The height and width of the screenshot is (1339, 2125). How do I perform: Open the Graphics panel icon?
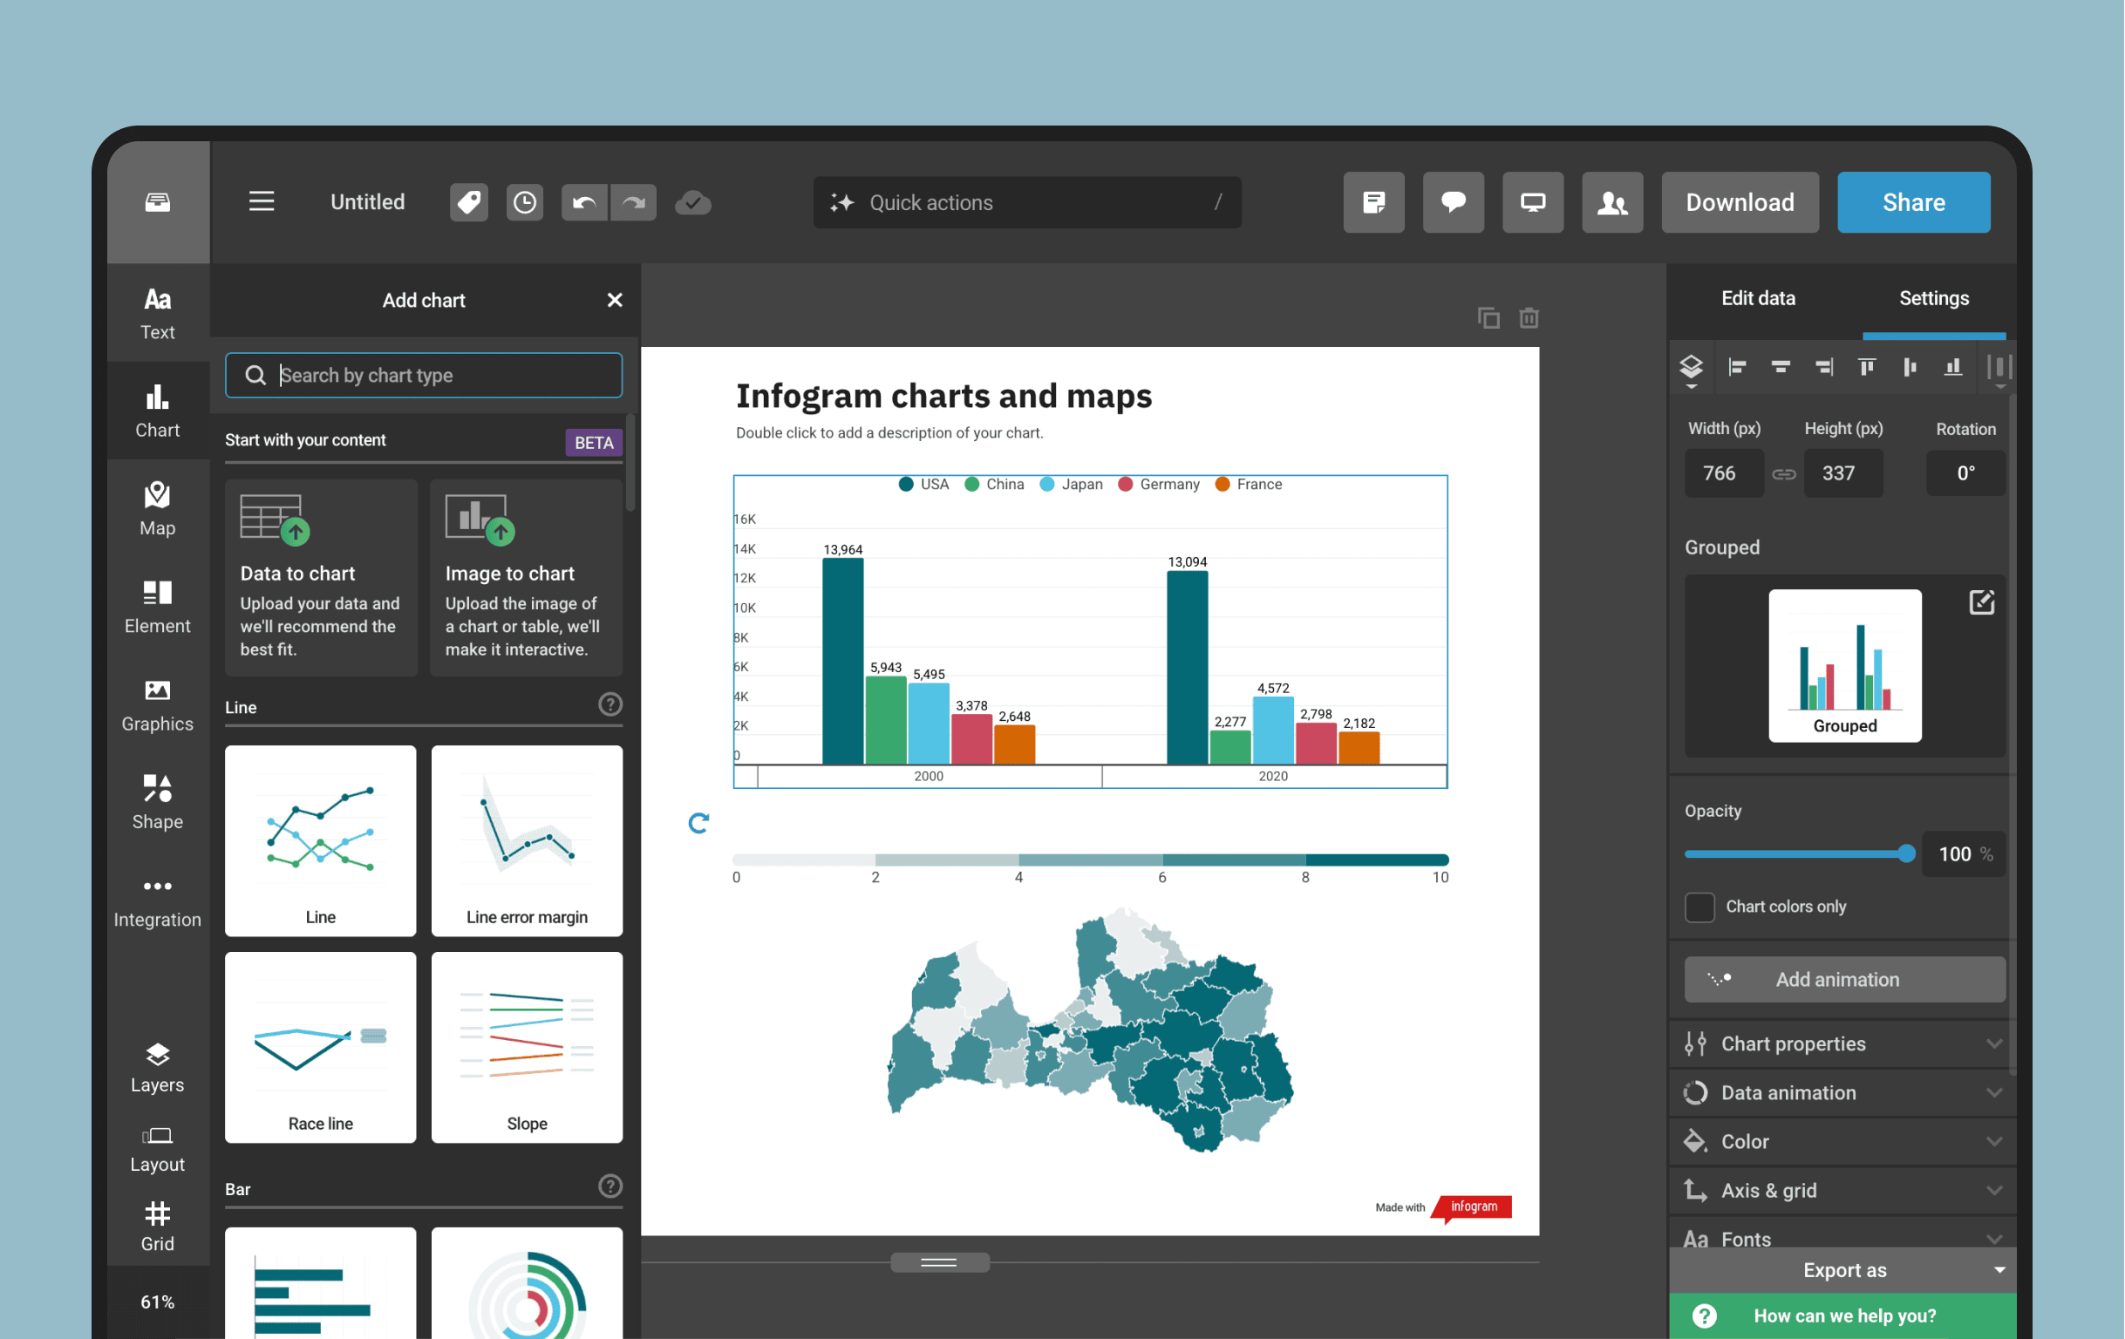(157, 704)
